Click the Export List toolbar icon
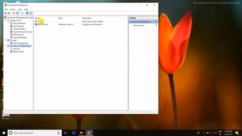Viewport: 242px width, 136px height. click(x=22, y=13)
